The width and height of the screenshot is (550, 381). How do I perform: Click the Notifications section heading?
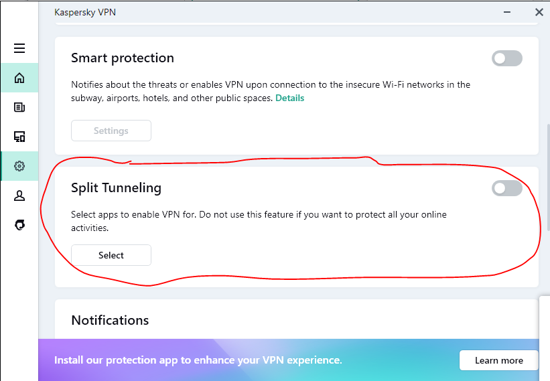110,320
